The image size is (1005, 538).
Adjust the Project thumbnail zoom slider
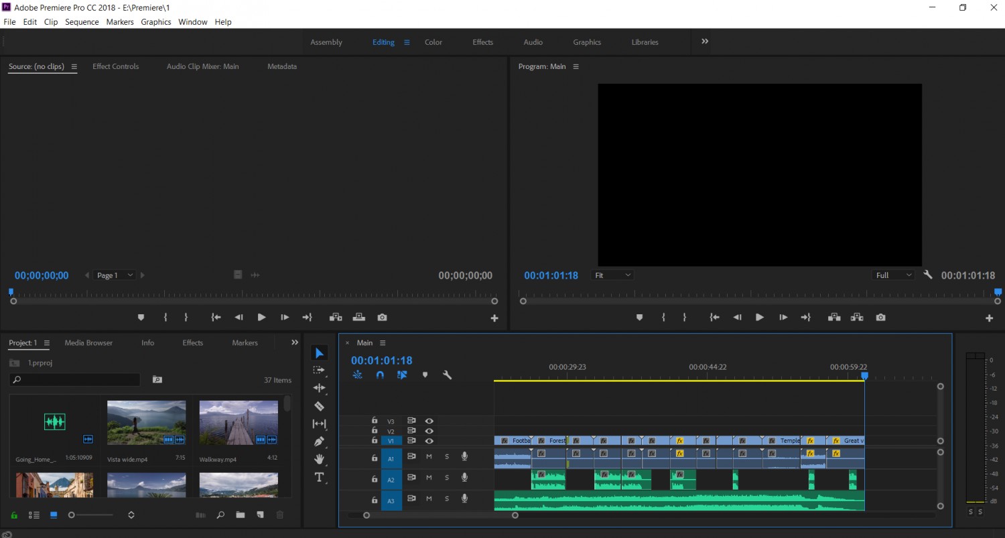pyautogui.click(x=72, y=515)
